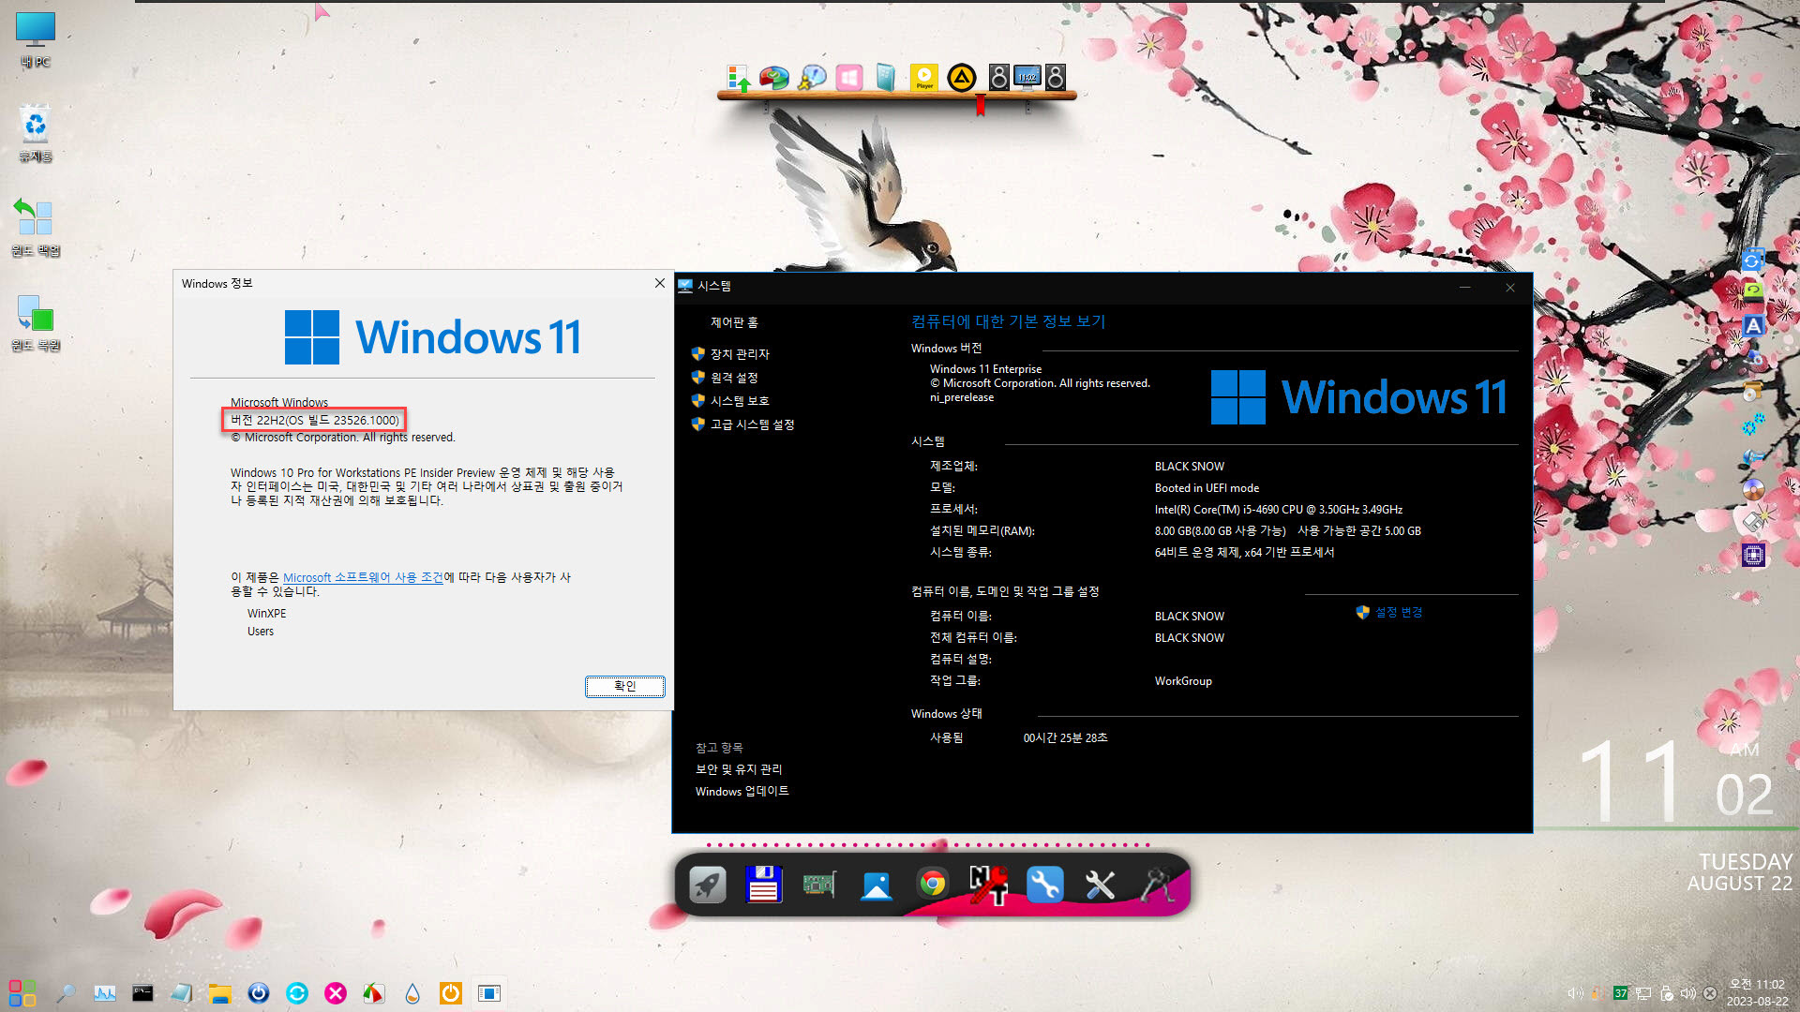The image size is (1800, 1012).
Task: Open Windows 업데이트 link in 시스템 window
Action: [742, 792]
